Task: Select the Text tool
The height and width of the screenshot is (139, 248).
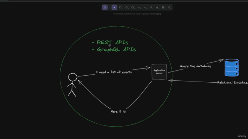Action: pos(157,7)
